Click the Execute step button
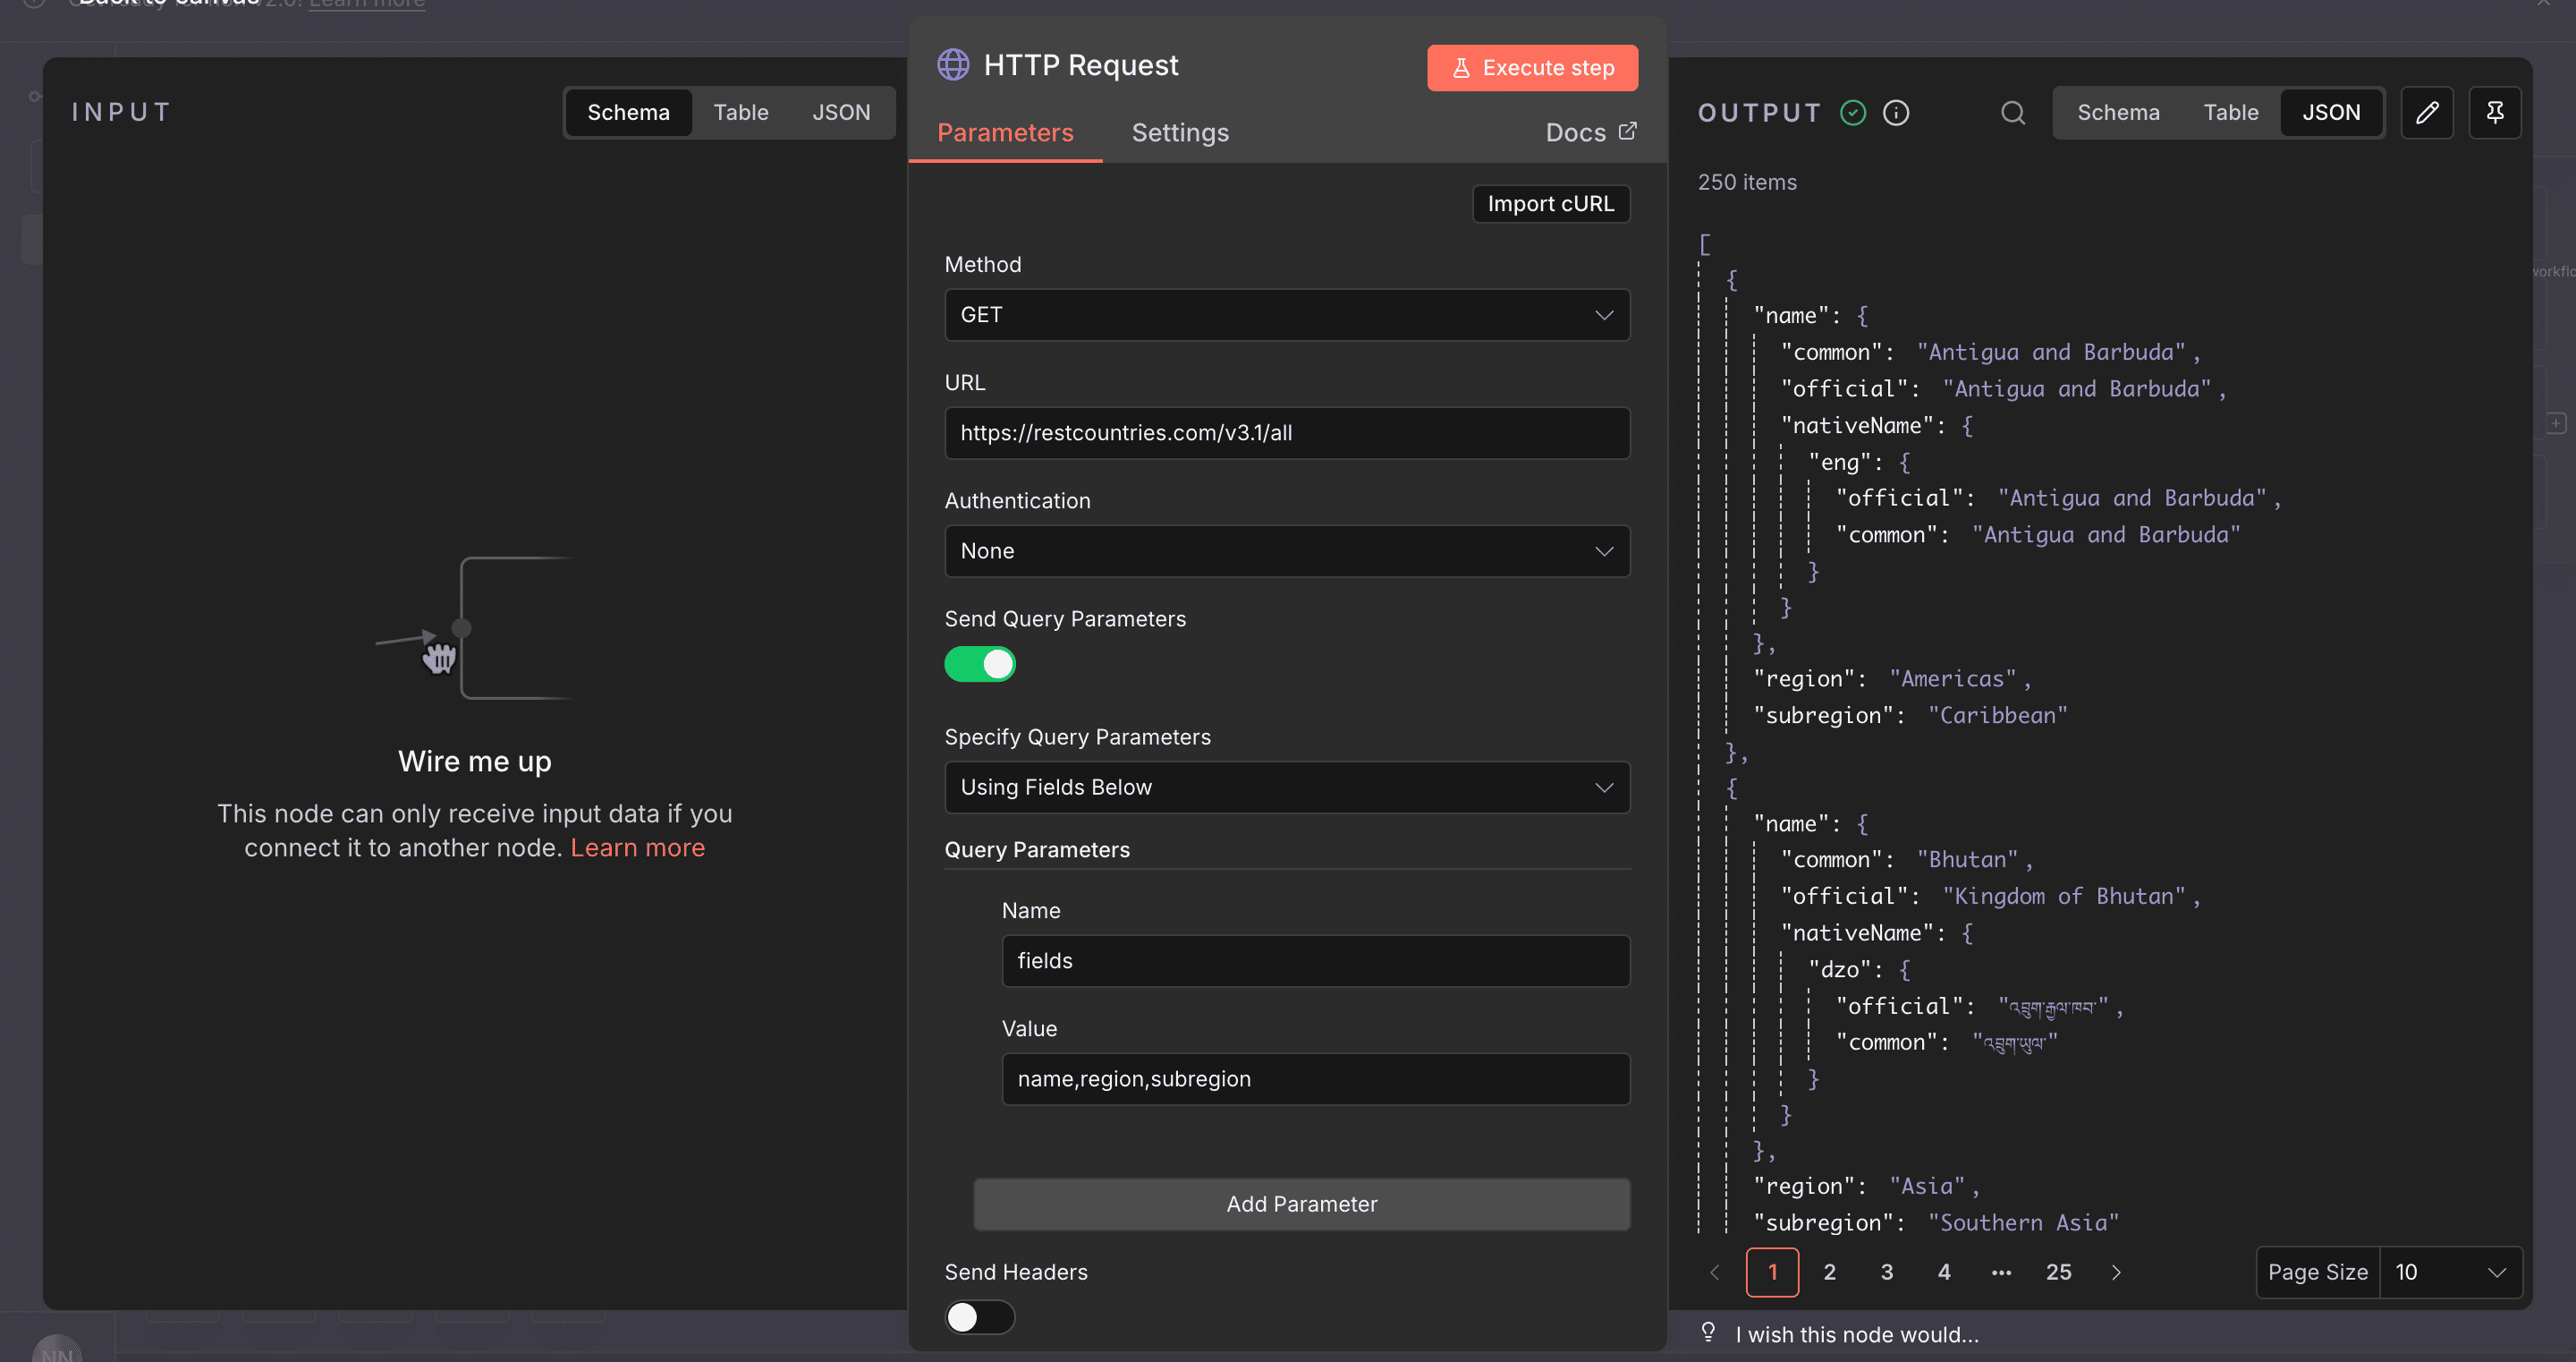Screen dimensions: 2576x1362 (1531, 67)
